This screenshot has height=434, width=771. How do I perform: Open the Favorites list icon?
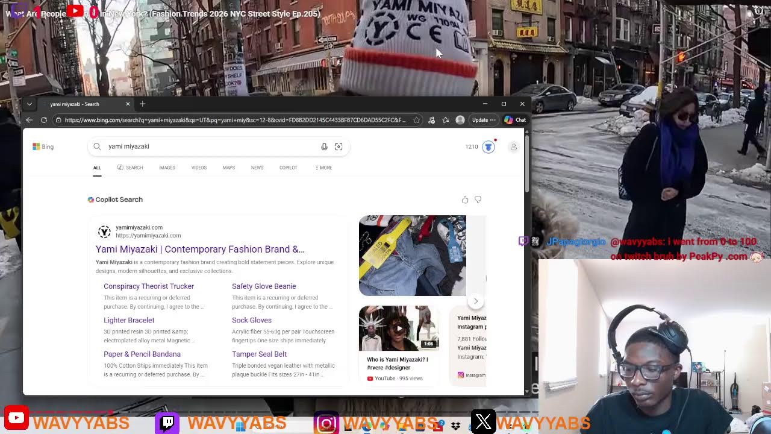click(x=446, y=120)
